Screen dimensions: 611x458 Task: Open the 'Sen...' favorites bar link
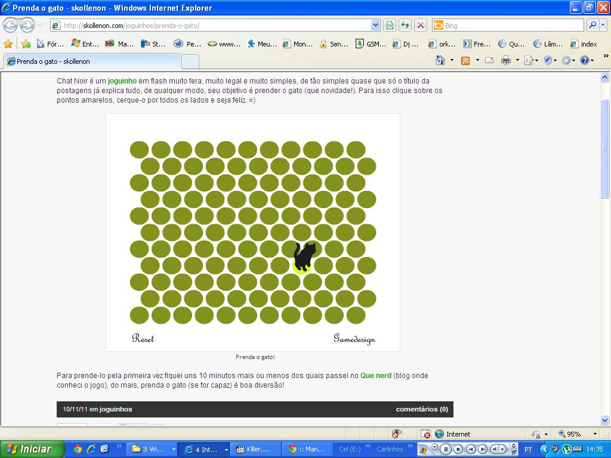(334, 44)
